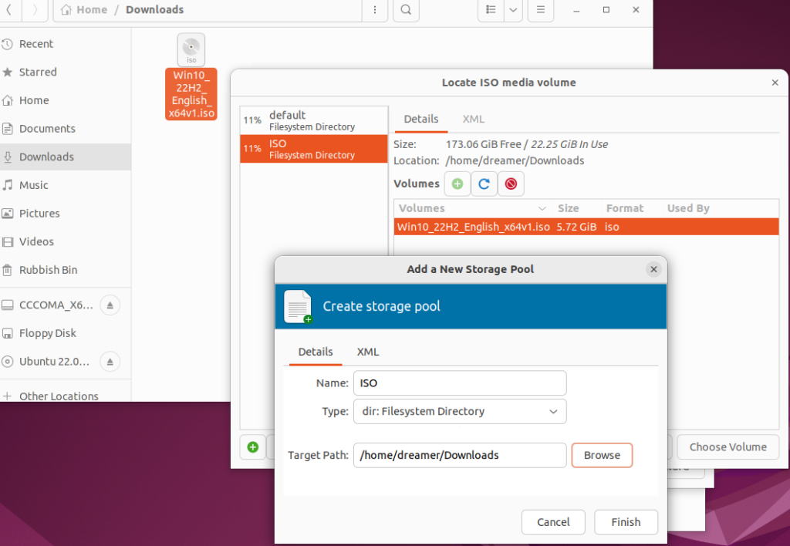
Task: Open path options three-dot menu in Files
Action: point(375,9)
